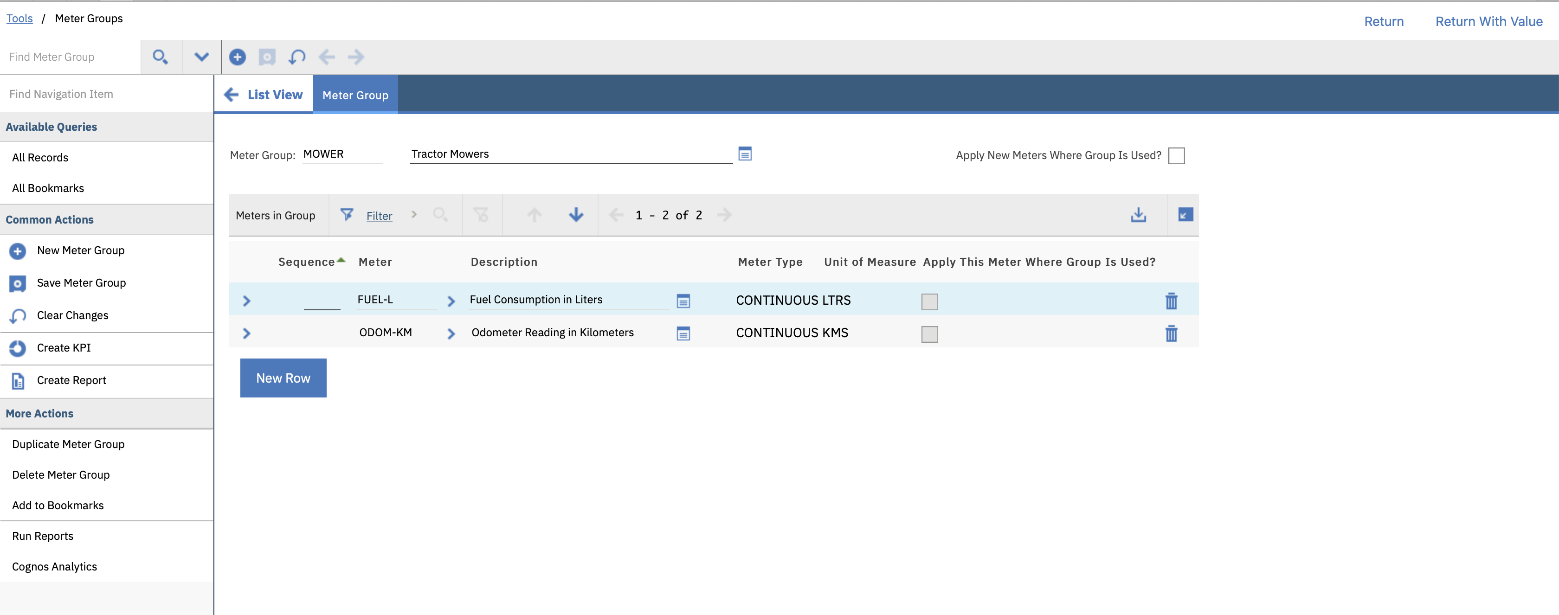The image size is (1559, 615).
Task: Sort by the Sequence column header
Action: click(x=307, y=262)
